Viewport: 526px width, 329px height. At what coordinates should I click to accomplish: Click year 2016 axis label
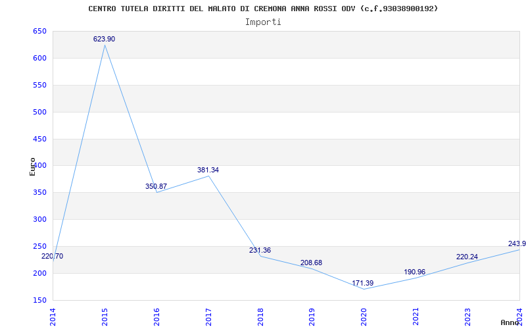coord(156,317)
